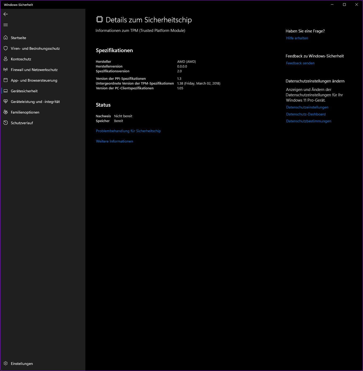Click the Nachweis label
The image size is (363, 371).
tap(103, 116)
